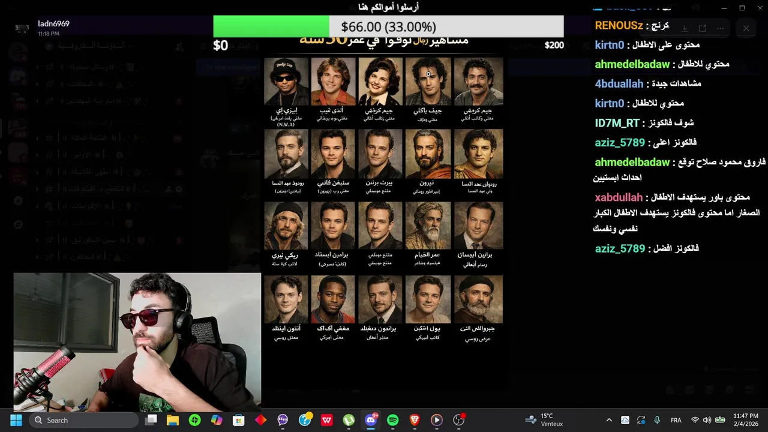Click the RENOUSz chat username
This screenshot has height=432, width=768.
(x=619, y=25)
